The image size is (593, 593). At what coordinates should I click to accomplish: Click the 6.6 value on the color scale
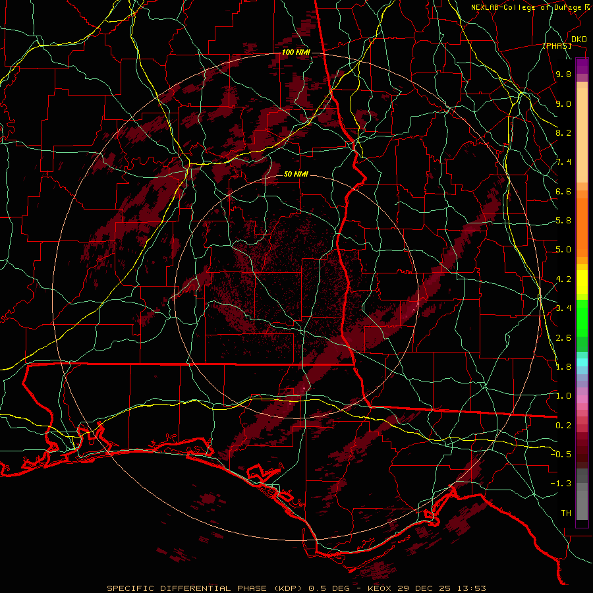click(x=563, y=191)
